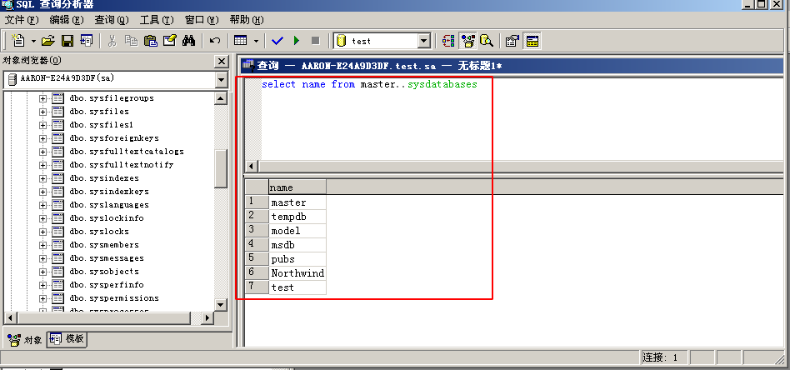Click the Copy toolbar icon

(x=131, y=41)
